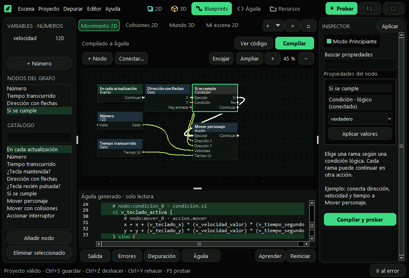The image size is (409, 278).
Task: Click the + Nodo button
Action: pyautogui.click(x=97, y=58)
